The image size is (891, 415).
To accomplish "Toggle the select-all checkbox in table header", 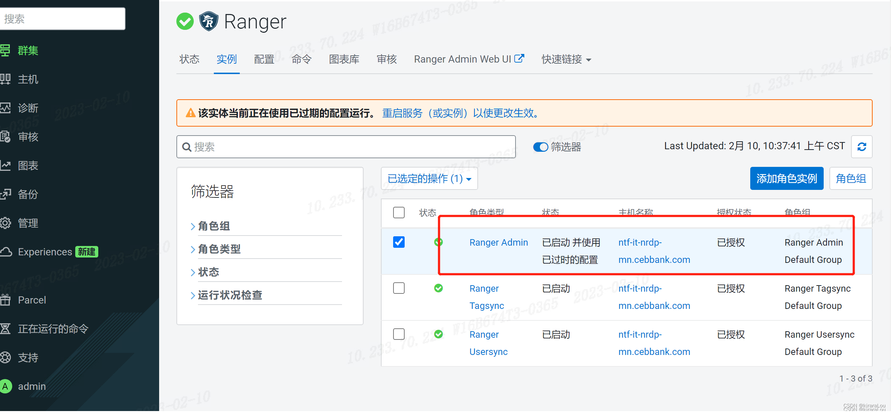I will click(399, 213).
